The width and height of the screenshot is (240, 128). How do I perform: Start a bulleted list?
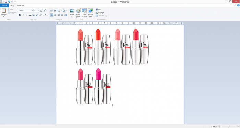coord(59,11)
